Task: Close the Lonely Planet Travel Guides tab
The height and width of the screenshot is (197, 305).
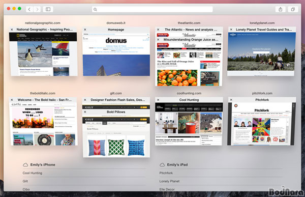Action: (231, 30)
